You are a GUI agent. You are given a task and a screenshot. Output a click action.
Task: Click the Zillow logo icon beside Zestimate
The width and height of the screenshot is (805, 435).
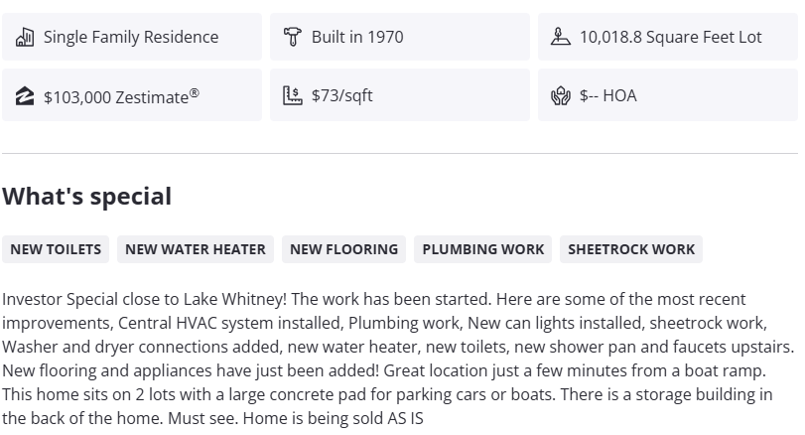[25, 96]
